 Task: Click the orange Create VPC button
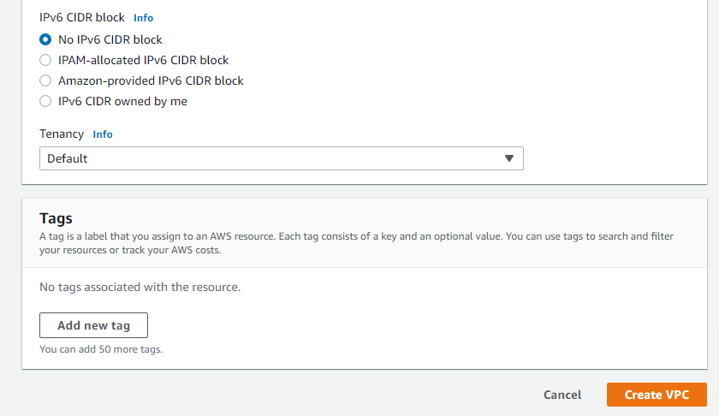tap(657, 395)
